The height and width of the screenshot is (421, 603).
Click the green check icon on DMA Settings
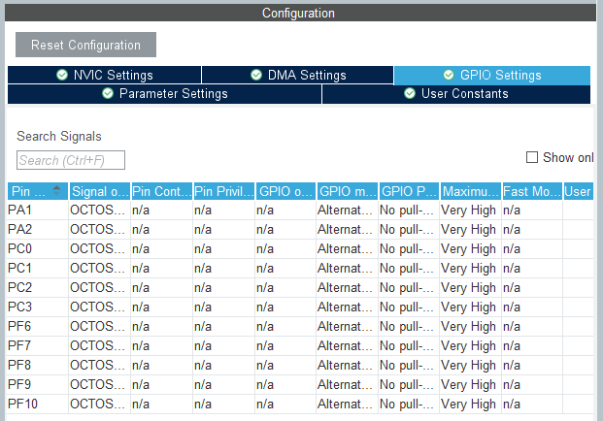tap(256, 75)
